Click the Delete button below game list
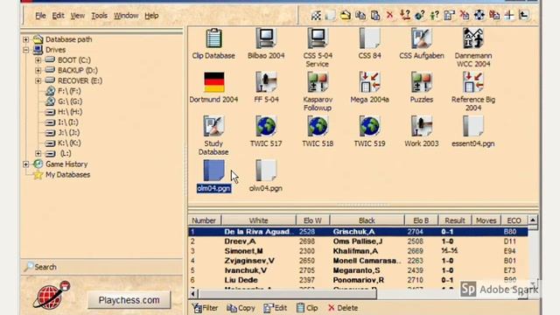Viewport: 560px width, 315px height. coord(342,308)
